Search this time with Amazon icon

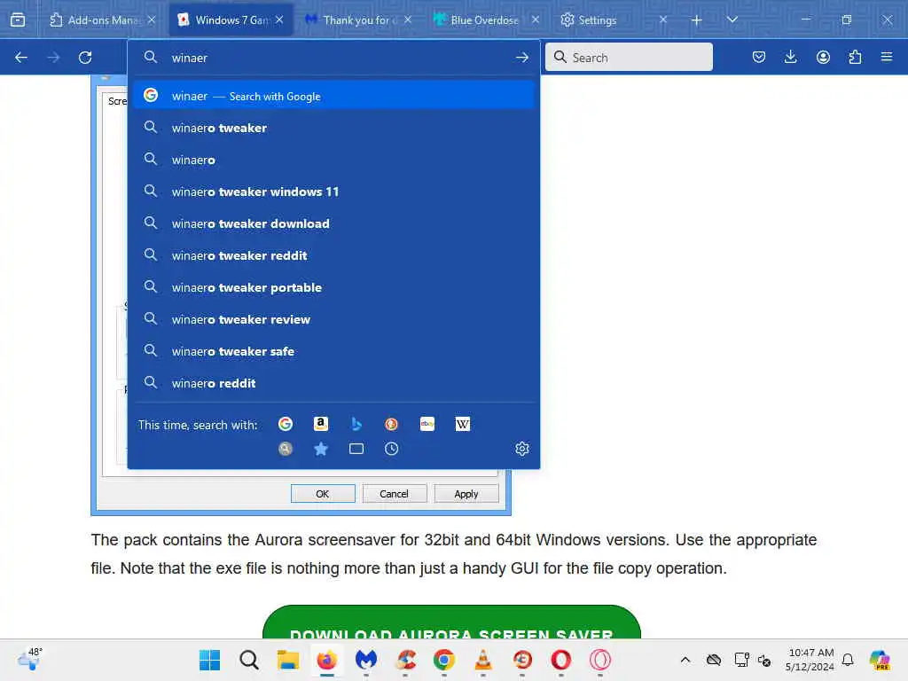pyautogui.click(x=321, y=424)
